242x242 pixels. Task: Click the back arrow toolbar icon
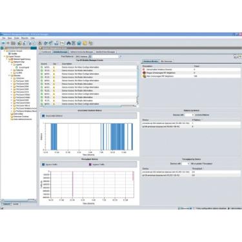[x=3, y=43]
